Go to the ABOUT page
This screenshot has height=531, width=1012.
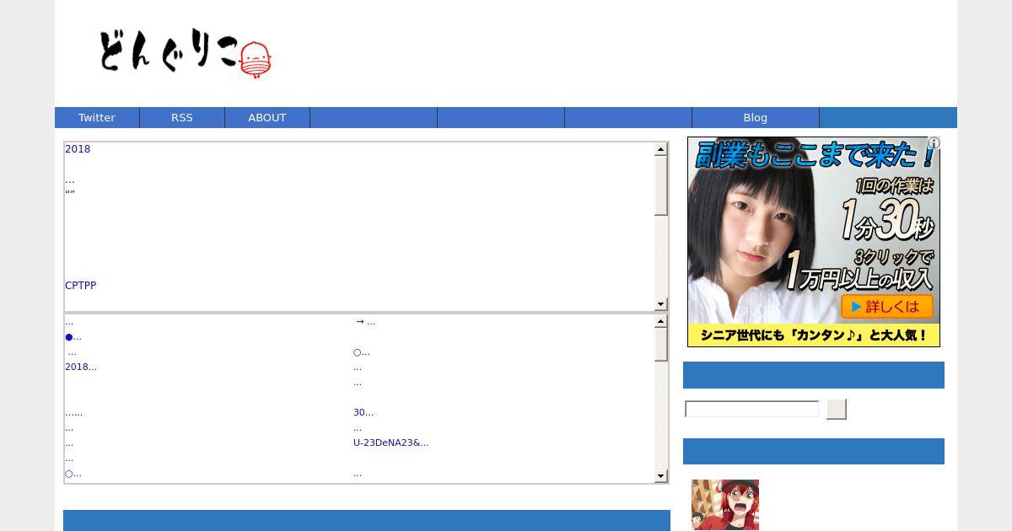pos(267,118)
